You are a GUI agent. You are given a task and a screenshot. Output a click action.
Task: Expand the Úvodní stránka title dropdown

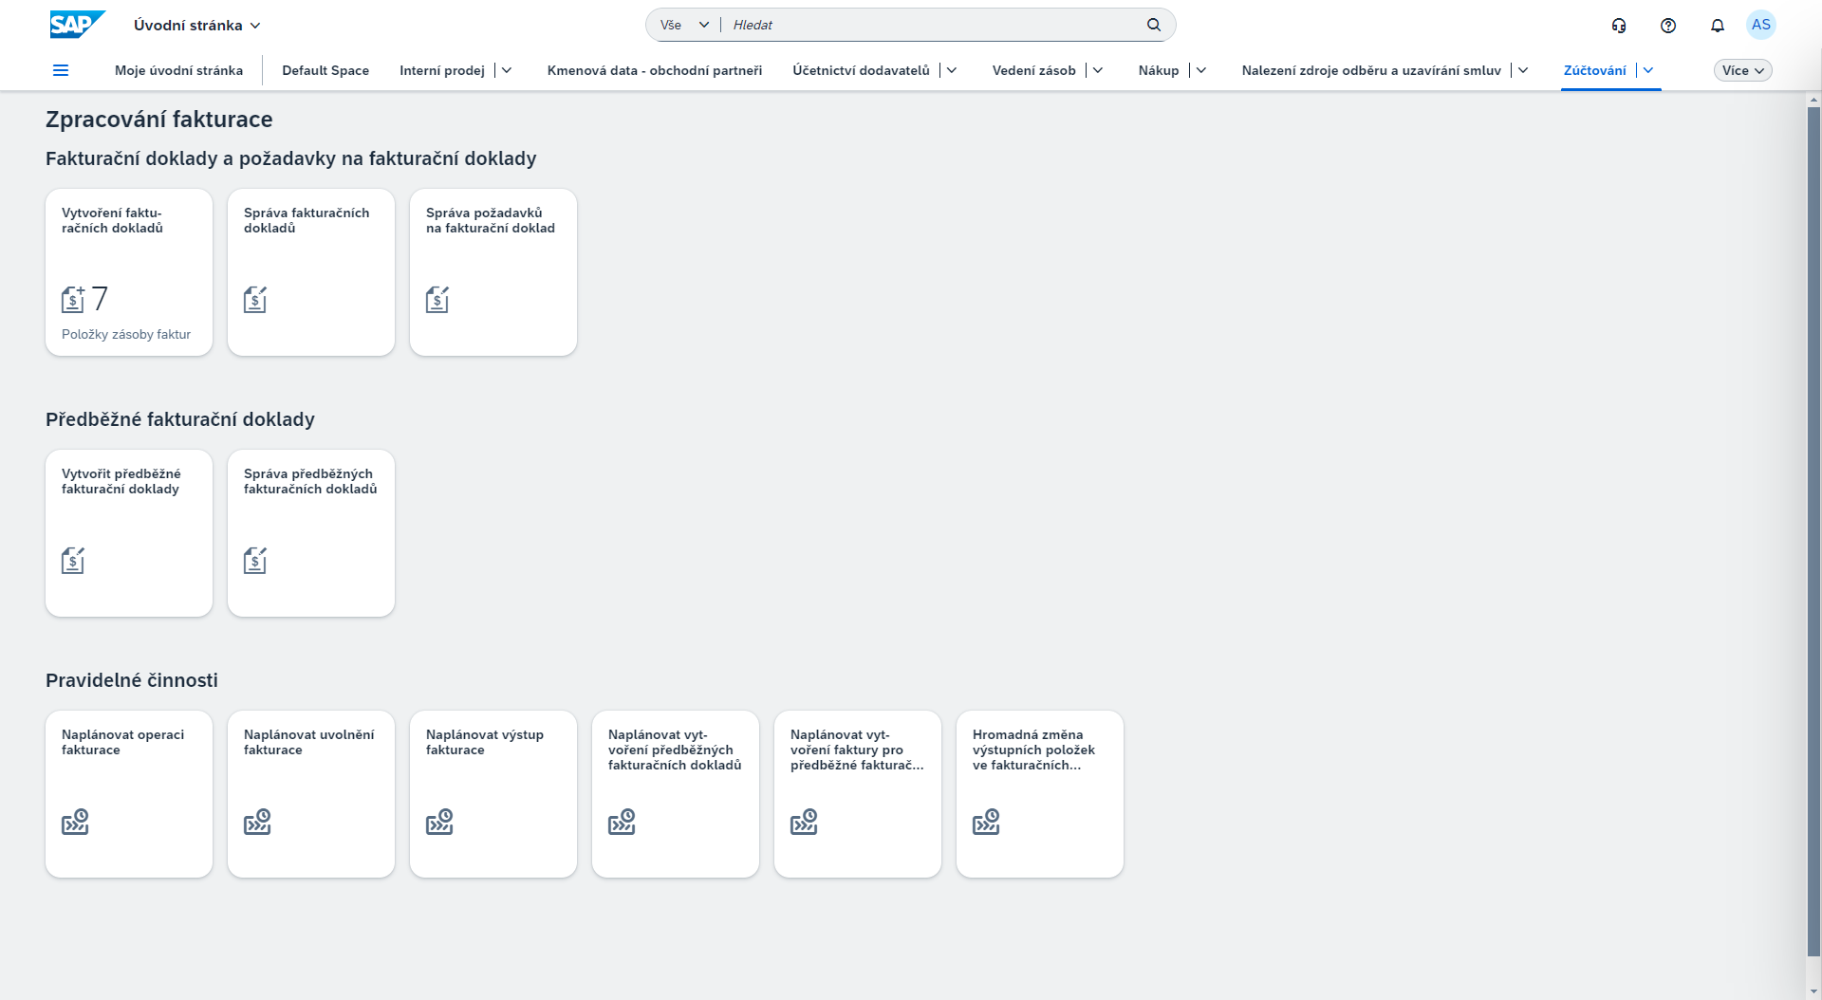coord(254,26)
